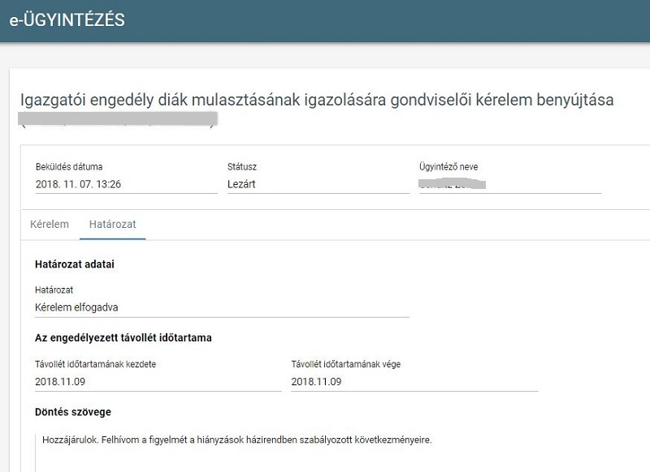The width and height of the screenshot is (650, 472).
Task: Click the 'Beküldés dátuma' label
Action: [x=69, y=167]
